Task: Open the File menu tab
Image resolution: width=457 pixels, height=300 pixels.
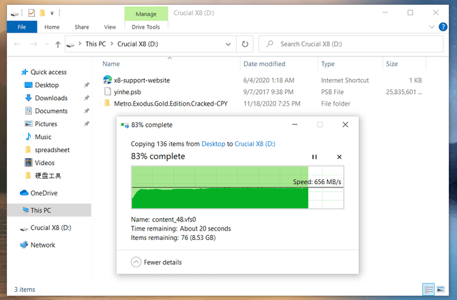Action: click(22, 27)
